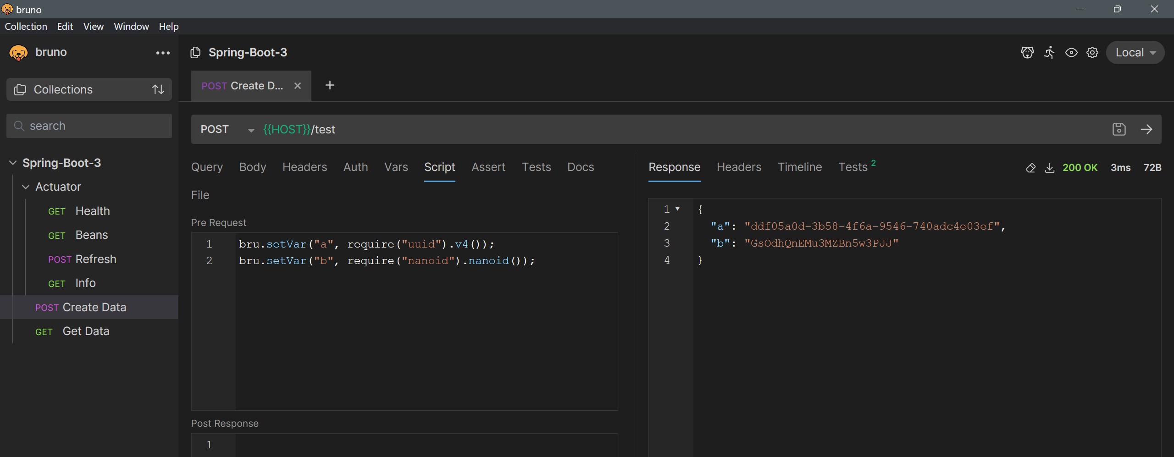Open the Edit menu
The width and height of the screenshot is (1174, 457).
[x=65, y=27]
